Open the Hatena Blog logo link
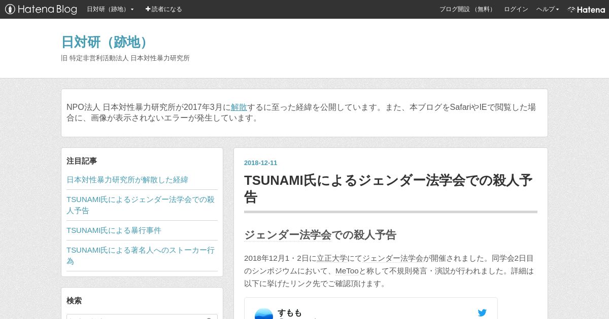609x319 pixels. click(41, 9)
